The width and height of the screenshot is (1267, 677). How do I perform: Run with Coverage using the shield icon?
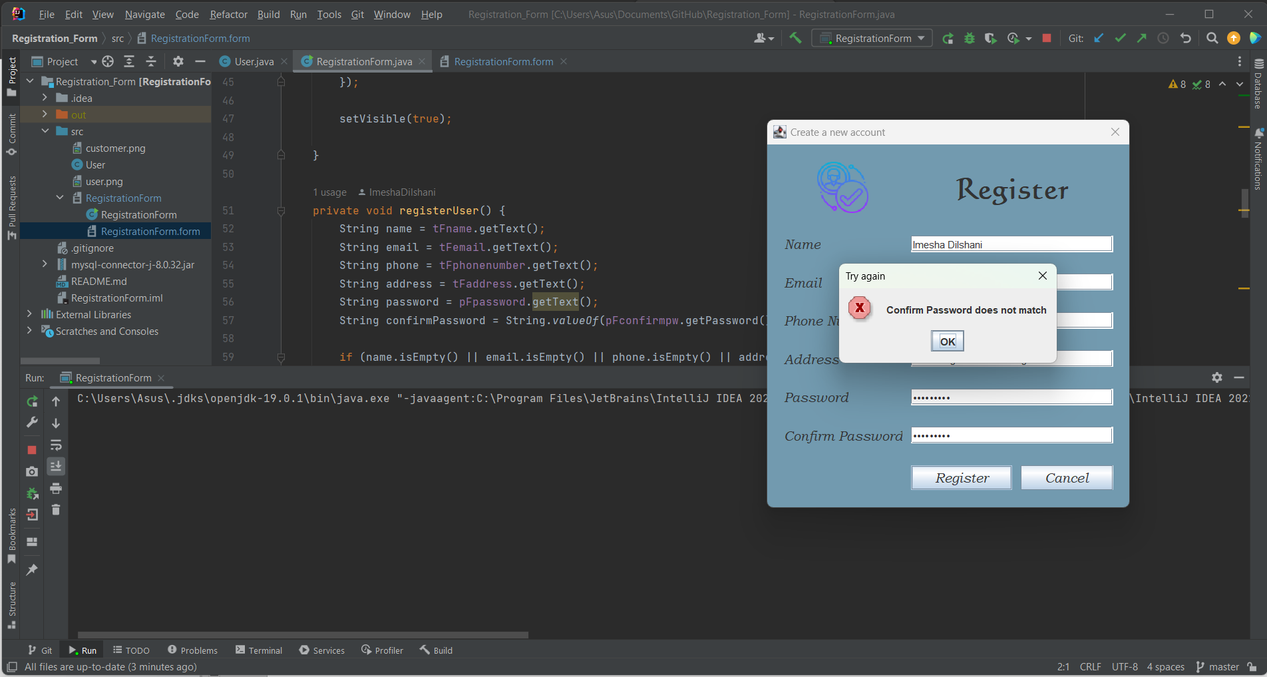pyautogui.click(x=991, y=38)
